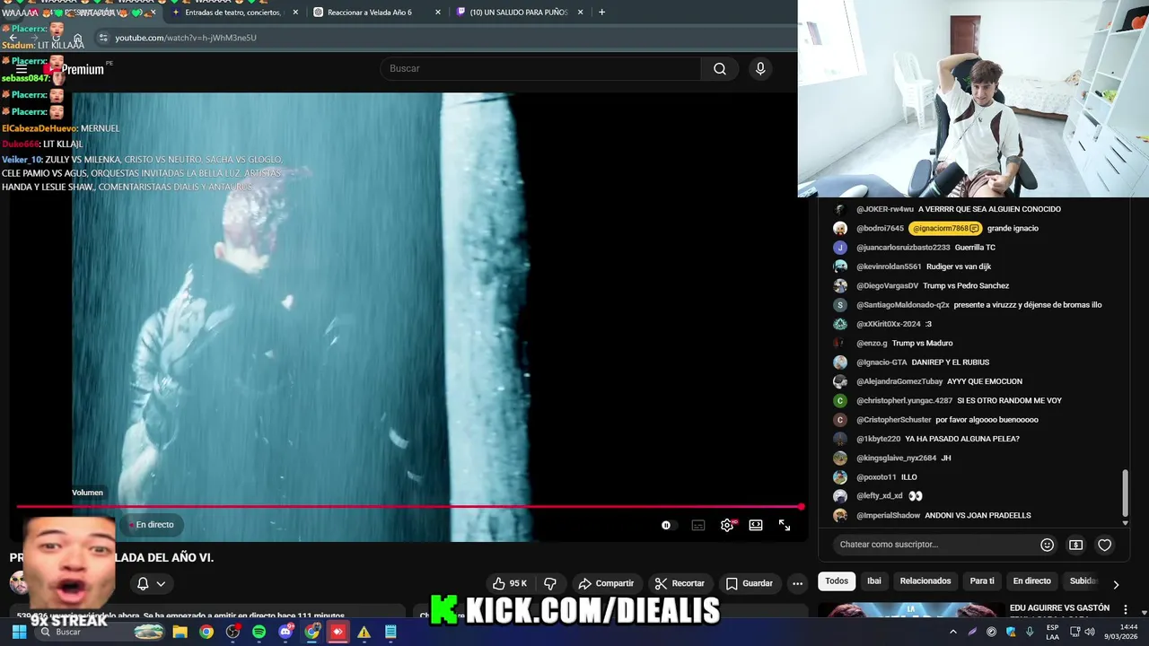
Task: Open the Windows Security shield tray icon
Action: pos(1012,632)
